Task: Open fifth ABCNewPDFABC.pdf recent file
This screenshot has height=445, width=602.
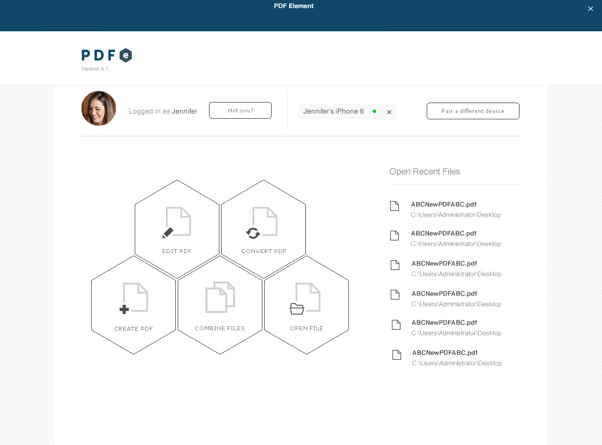Action: tap(444, 322)
